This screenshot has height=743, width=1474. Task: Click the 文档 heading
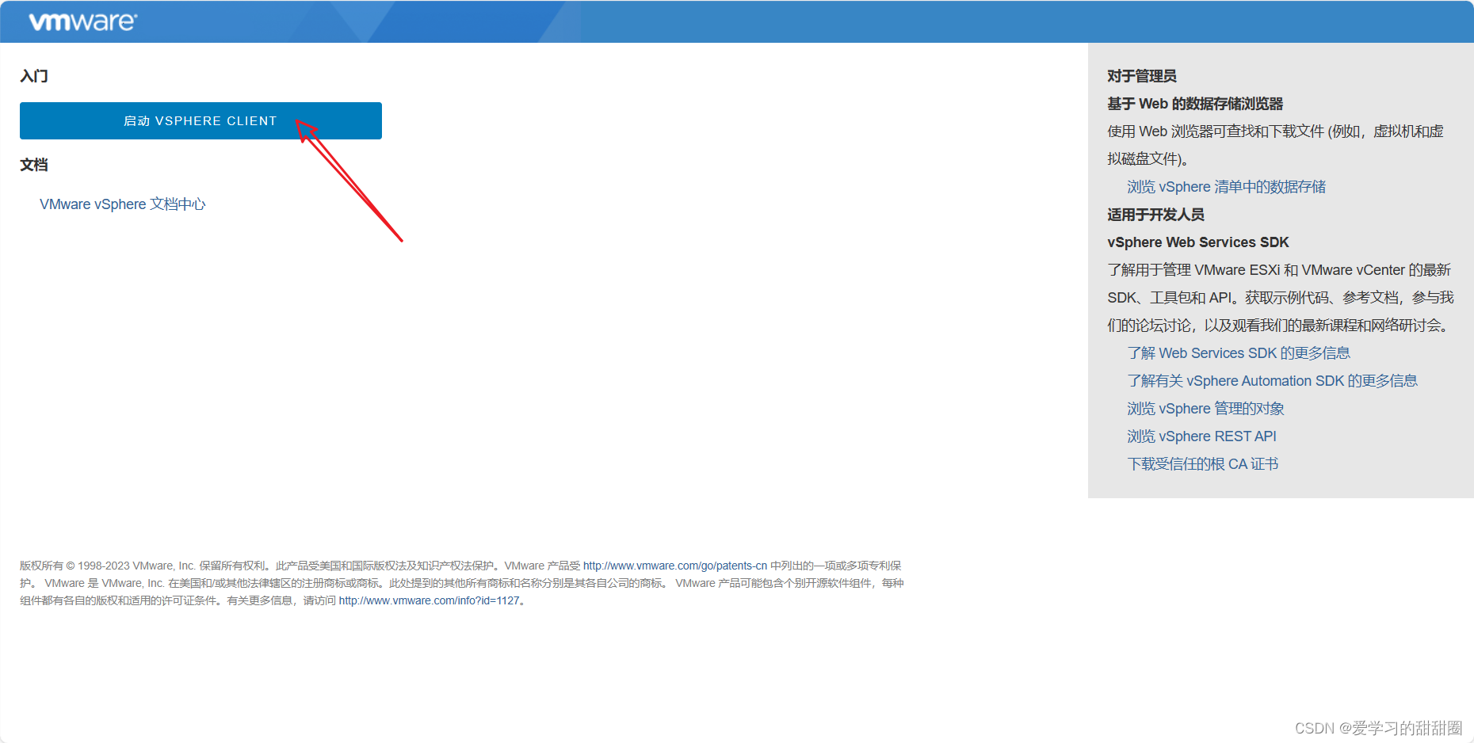click(34, 165)
